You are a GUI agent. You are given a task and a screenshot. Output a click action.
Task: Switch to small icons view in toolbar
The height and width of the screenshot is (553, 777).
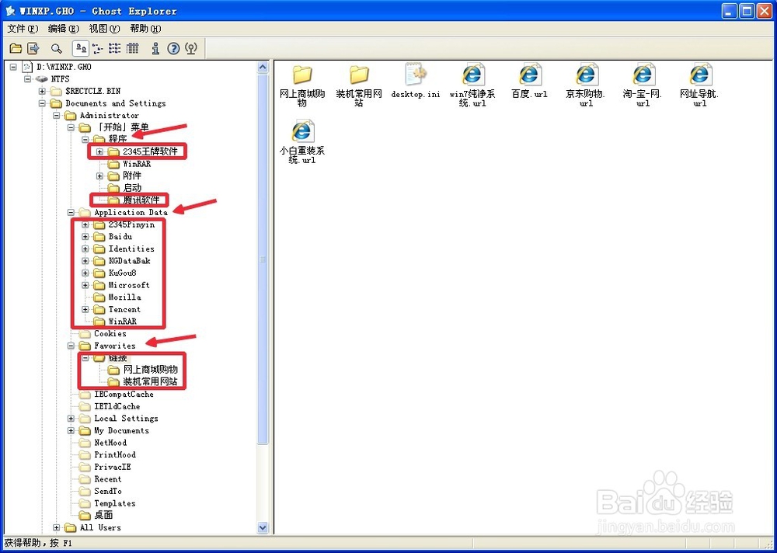coord(98,48)
